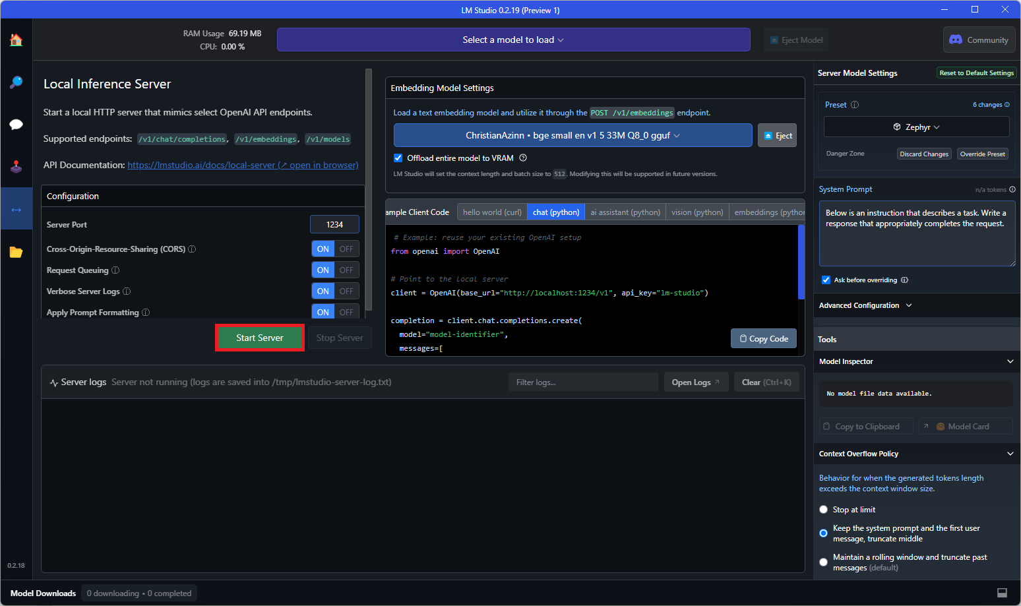Open the model Search sidebar icon
Image resolution: width=1021 pixels, height=606 pixels.
[x=16, y=82]
